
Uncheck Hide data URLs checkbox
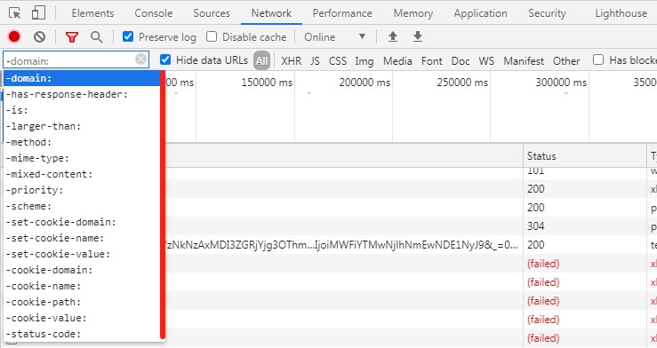165,59
